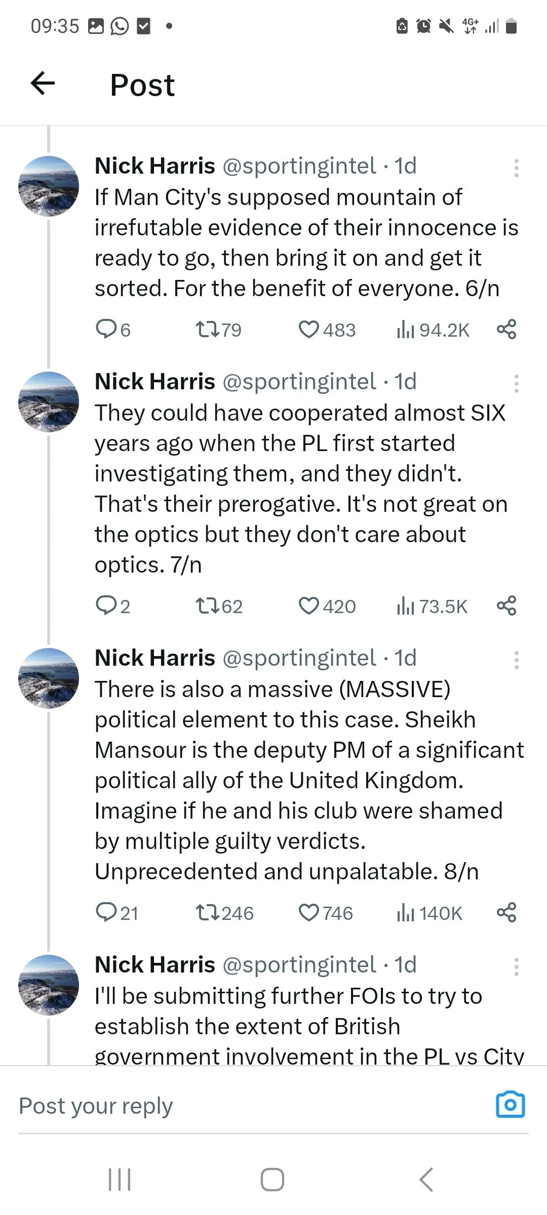This screenshot has height=1215, width=547.
Task: Open more options for the 8/n post
Action: point(516,660)
